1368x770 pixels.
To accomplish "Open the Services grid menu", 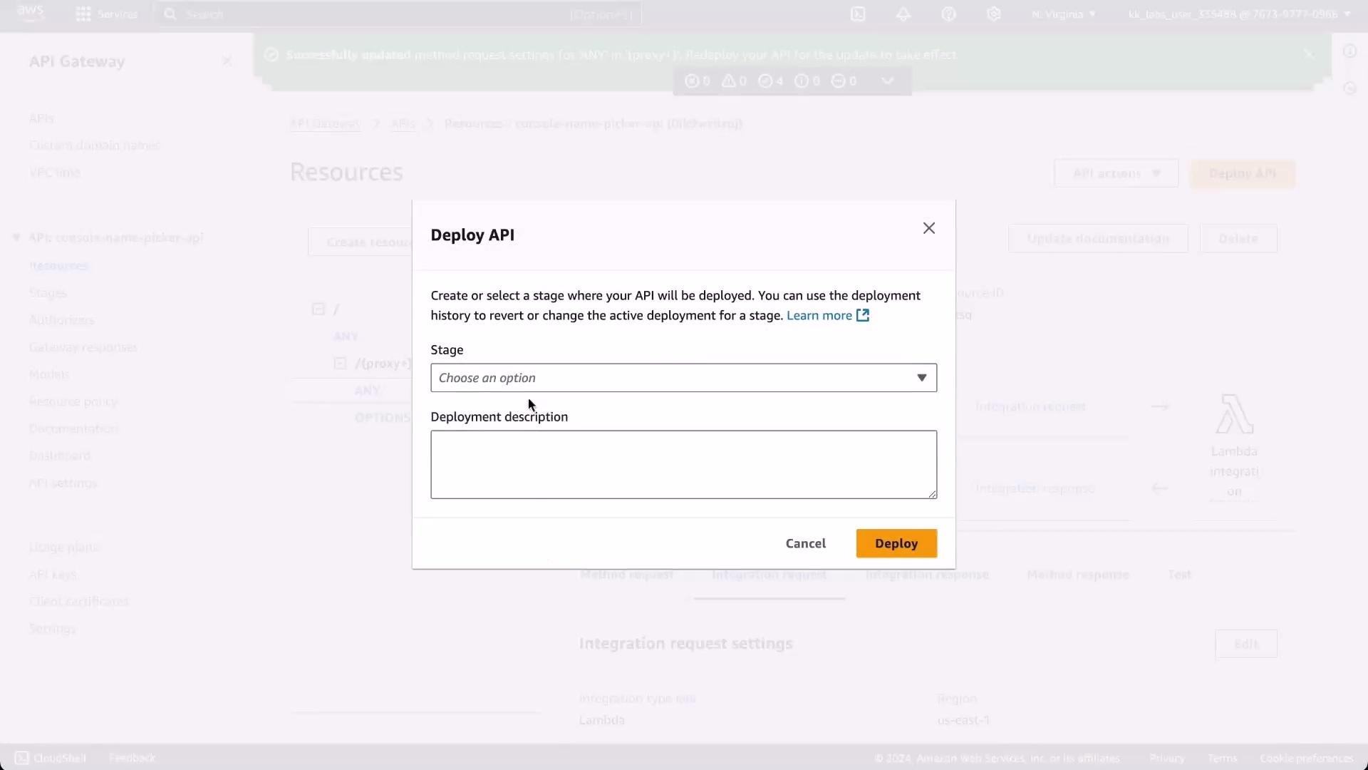I will click(107, 14).
